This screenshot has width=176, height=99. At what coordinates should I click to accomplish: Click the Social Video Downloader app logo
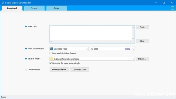click(3, 3)
